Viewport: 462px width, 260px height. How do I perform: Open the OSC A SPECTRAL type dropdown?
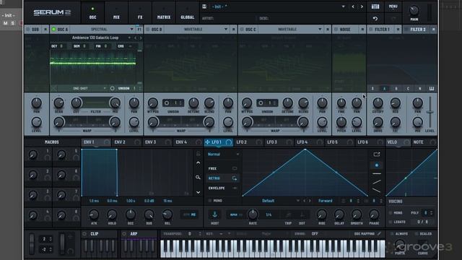point(131,30)
